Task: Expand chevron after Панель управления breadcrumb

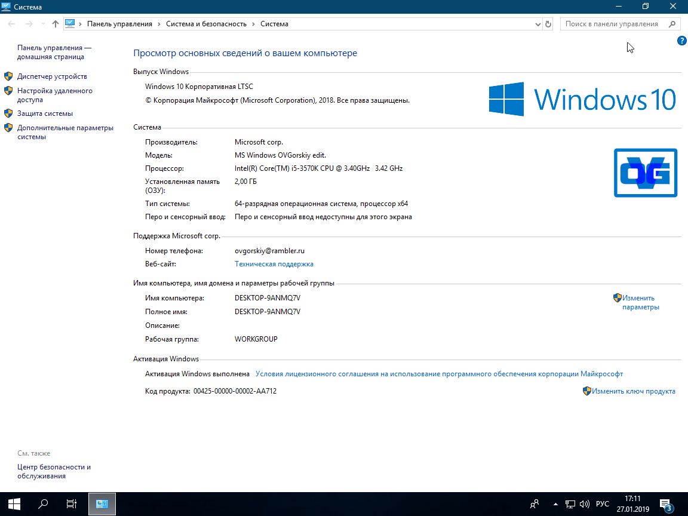Action: pyautogui.click(x=159, y=24)
